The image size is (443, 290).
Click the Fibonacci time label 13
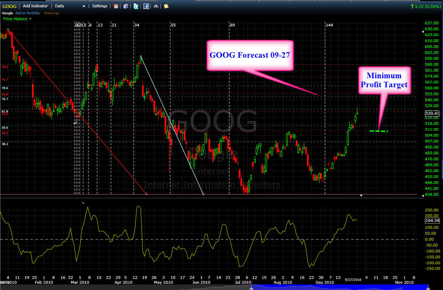(x=100, y=25)
